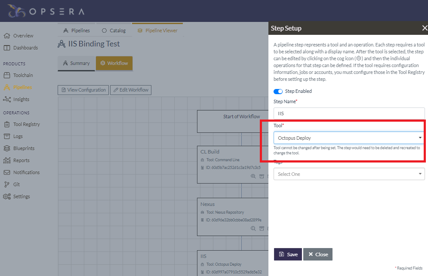This screenshot has height=276, width=428.
Task: Open the Tool Registry sidebar item
Action: [26, 124]
